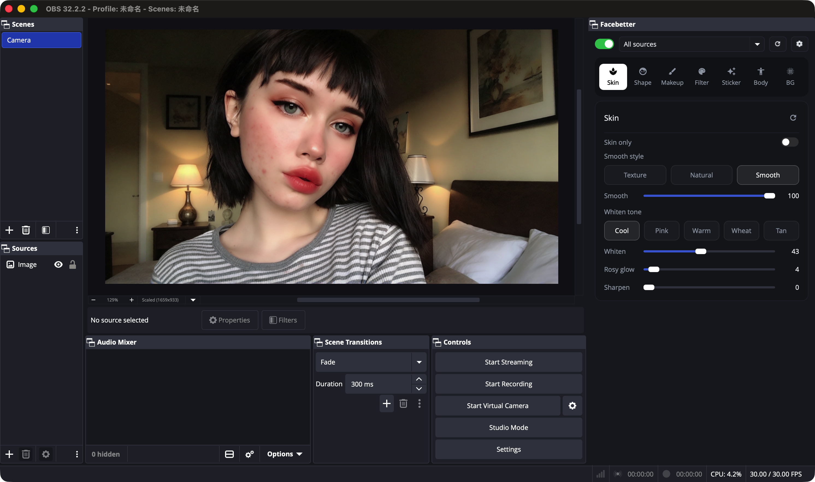Select Natural smooth style
This screenshot has height=482, width=815.
click(701, 175)
